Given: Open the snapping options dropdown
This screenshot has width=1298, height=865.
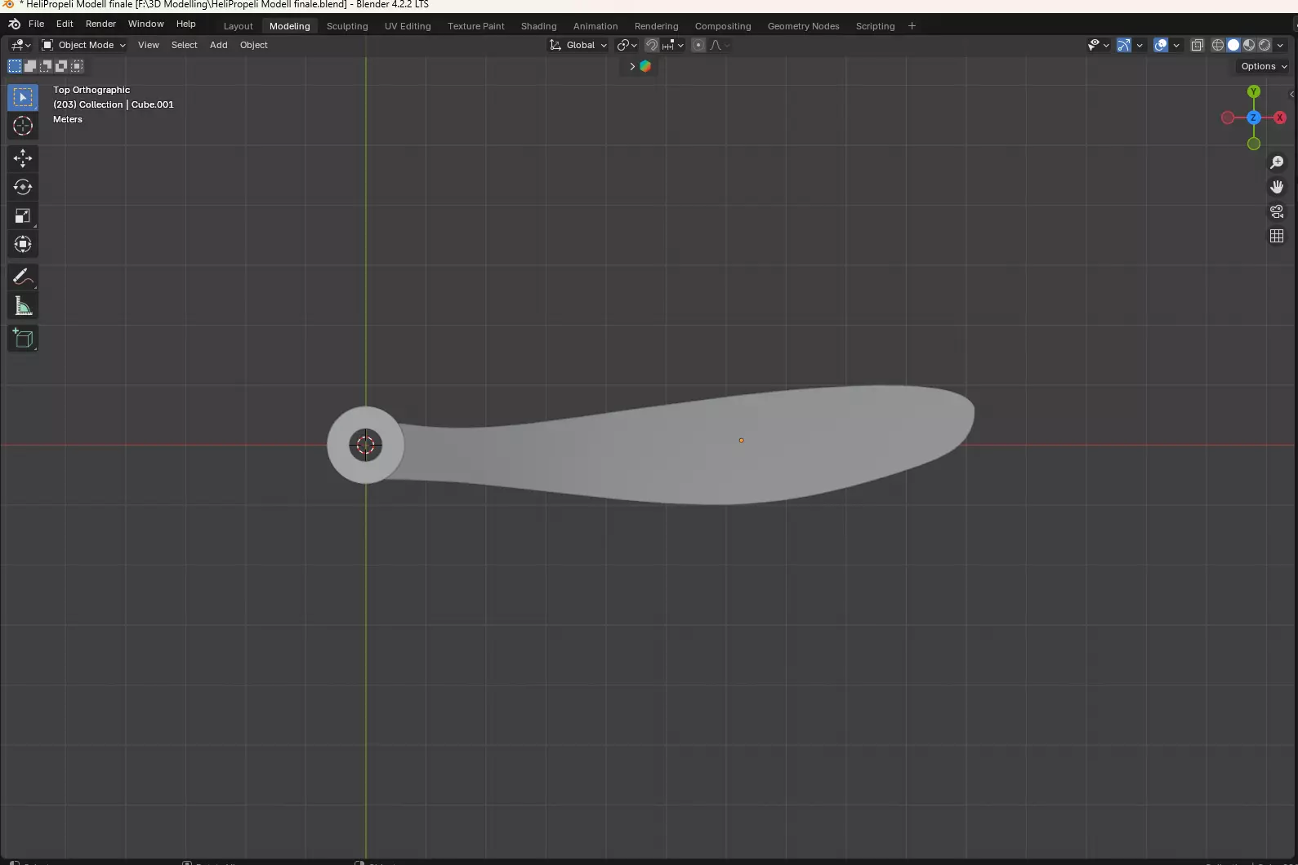Looking at the screenshot, I should click(674, 45).
